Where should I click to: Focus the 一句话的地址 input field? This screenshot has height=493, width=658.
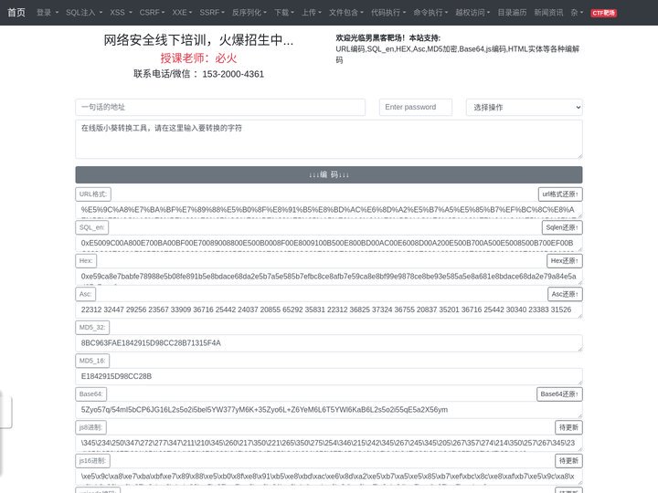coord(220,108)
